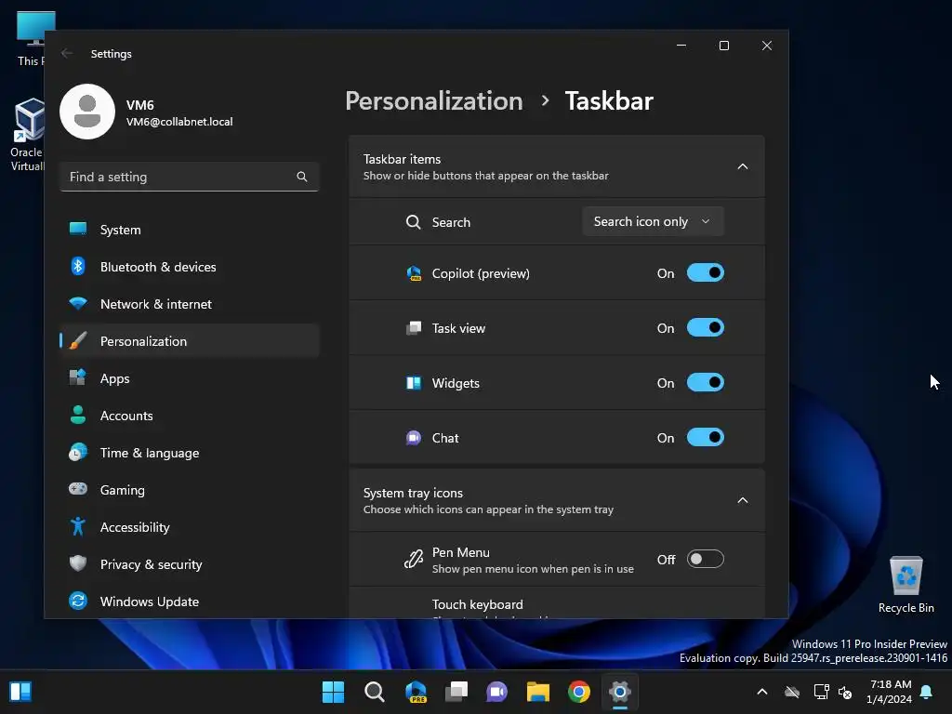Viewport: 952px width, 714px height.
Task: Open the notification bell
Action: pos(927,692)
